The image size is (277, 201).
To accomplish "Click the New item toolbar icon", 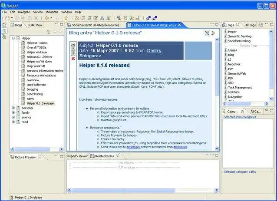I will click(7, 18).
